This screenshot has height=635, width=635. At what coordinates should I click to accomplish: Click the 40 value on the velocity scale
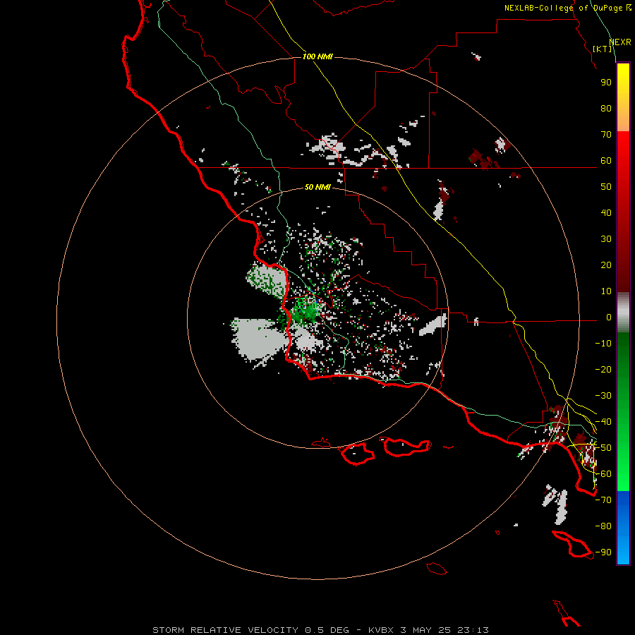(606, 213)
